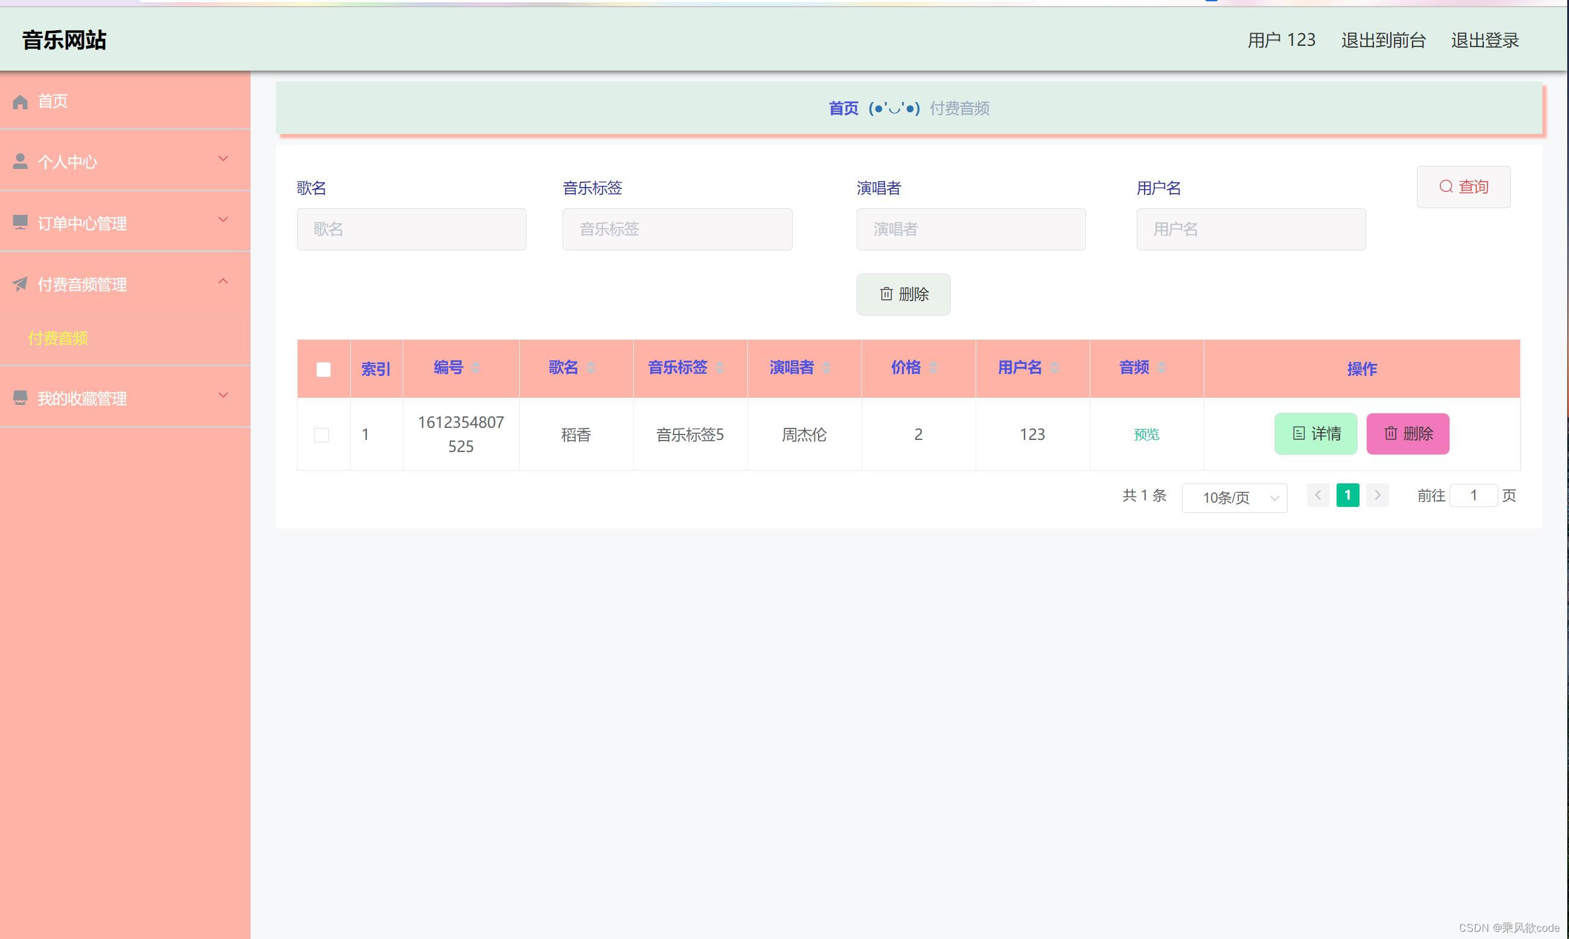Click the user icon beside 个人中心

coord(21,162)
